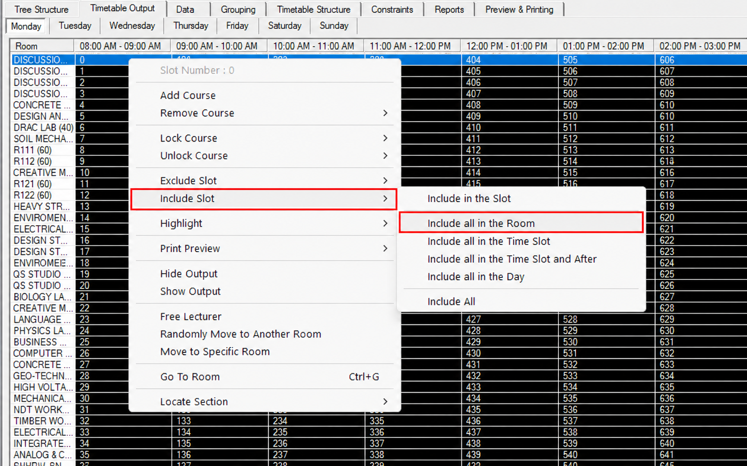747x466 pixels.
Task: Open the Grouping tab
Action: 238,9
